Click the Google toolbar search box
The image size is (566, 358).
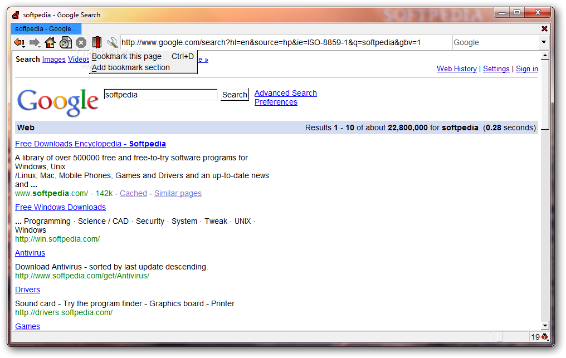pos(496,42)
